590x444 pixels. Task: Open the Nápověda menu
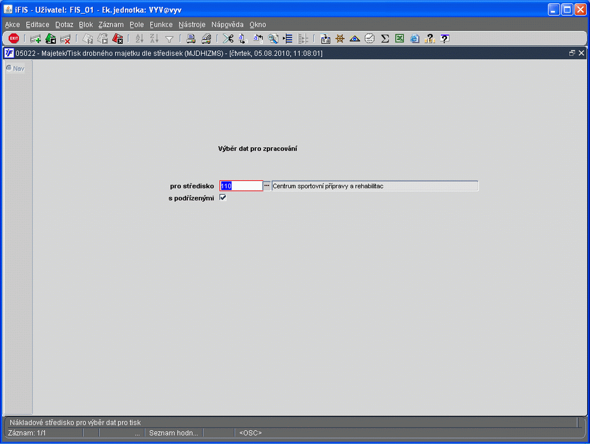click(227, 24)
